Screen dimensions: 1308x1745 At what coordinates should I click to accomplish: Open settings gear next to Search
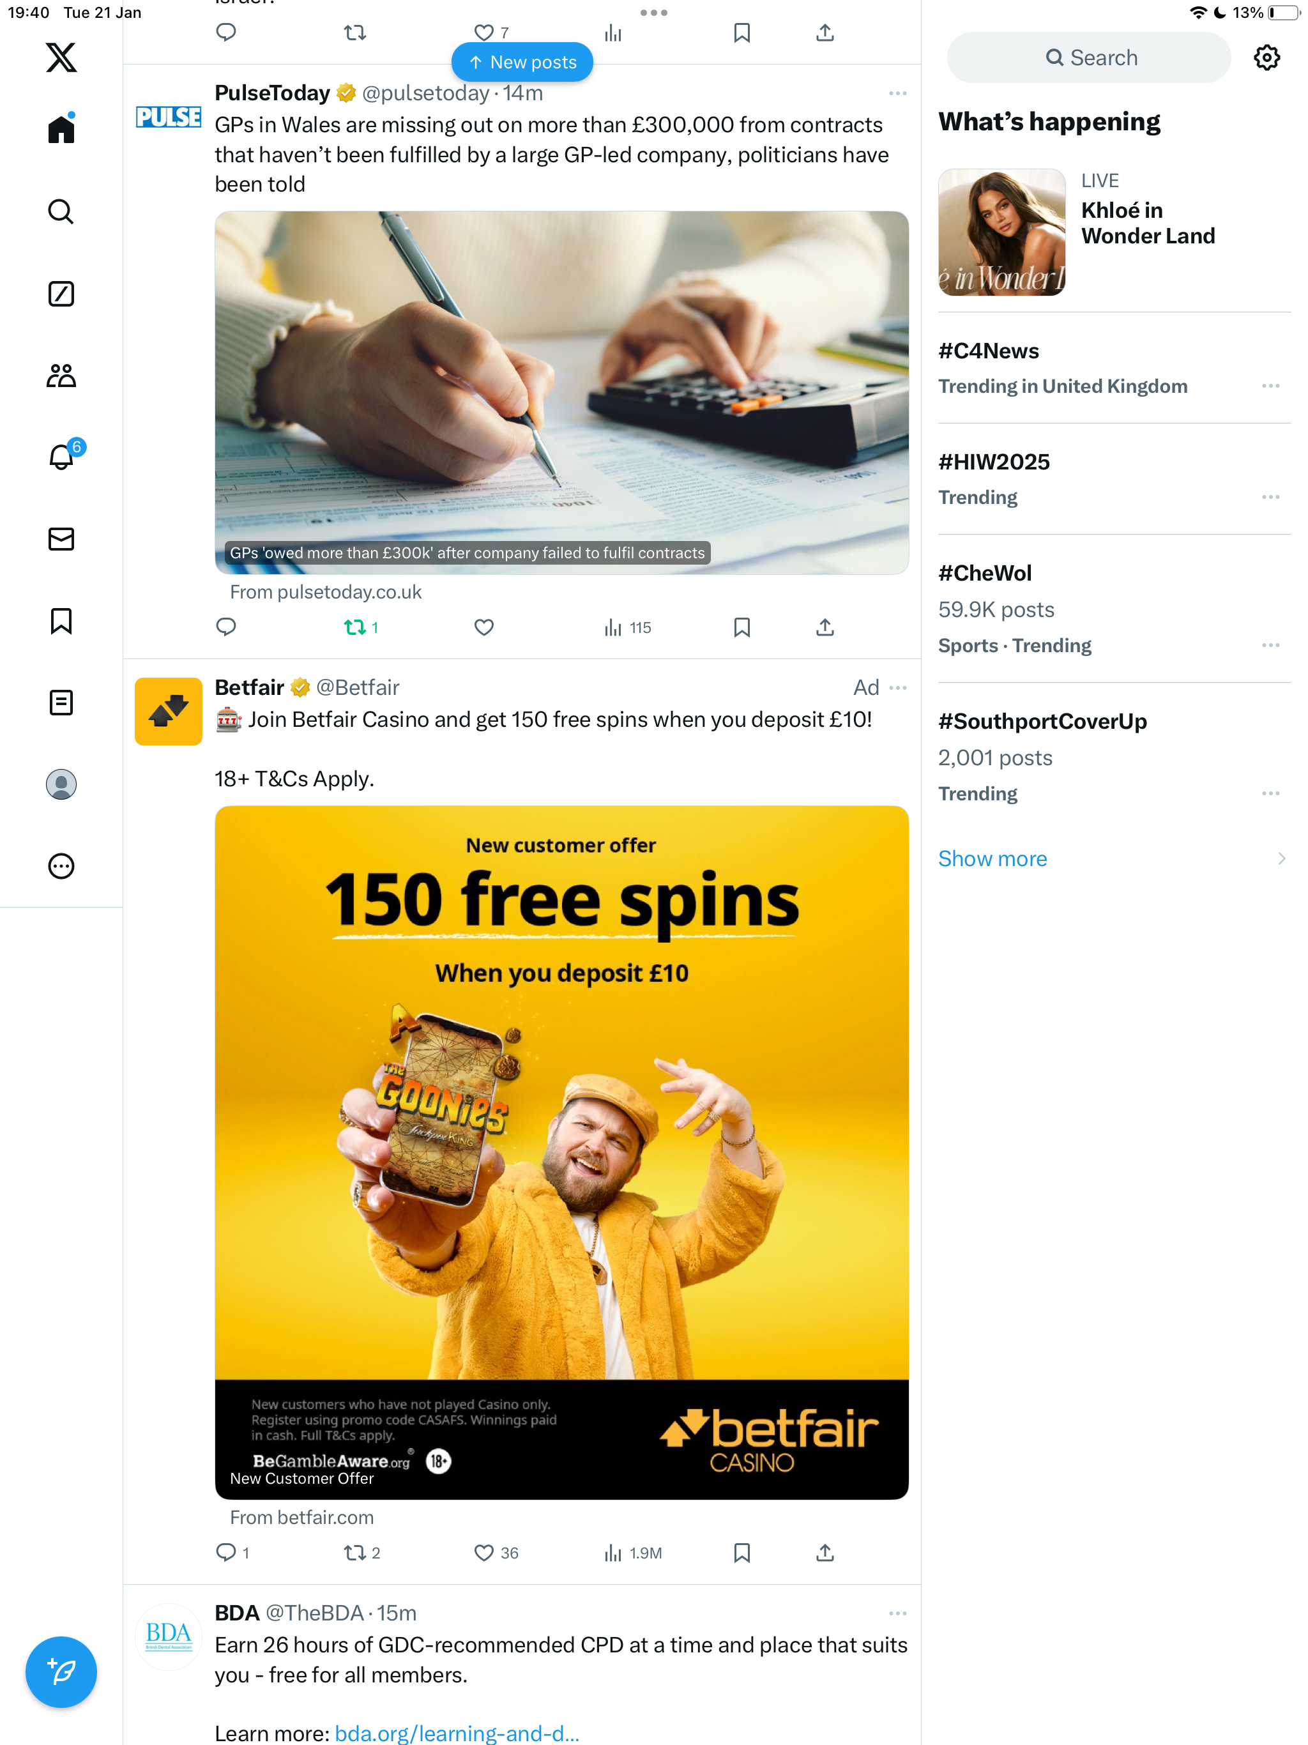(x=1266, y=57)
